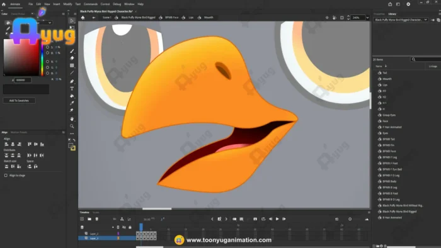
Task: Click the back arrow in the edit bar
Action: 94,18
